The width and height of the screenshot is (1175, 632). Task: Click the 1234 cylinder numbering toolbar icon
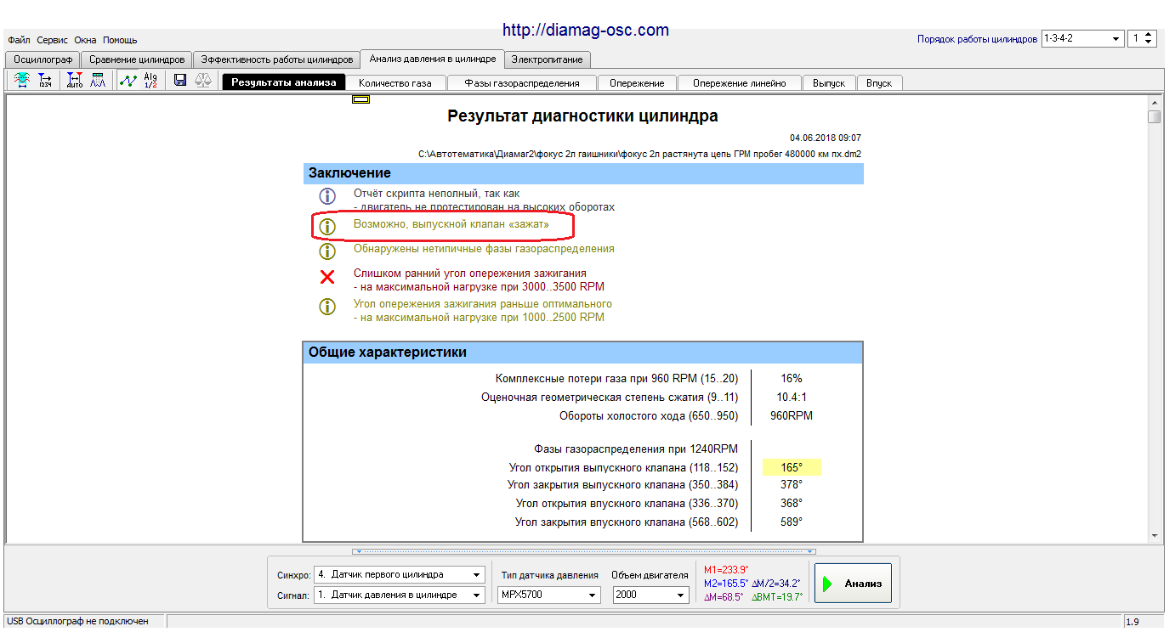(46, 81)
